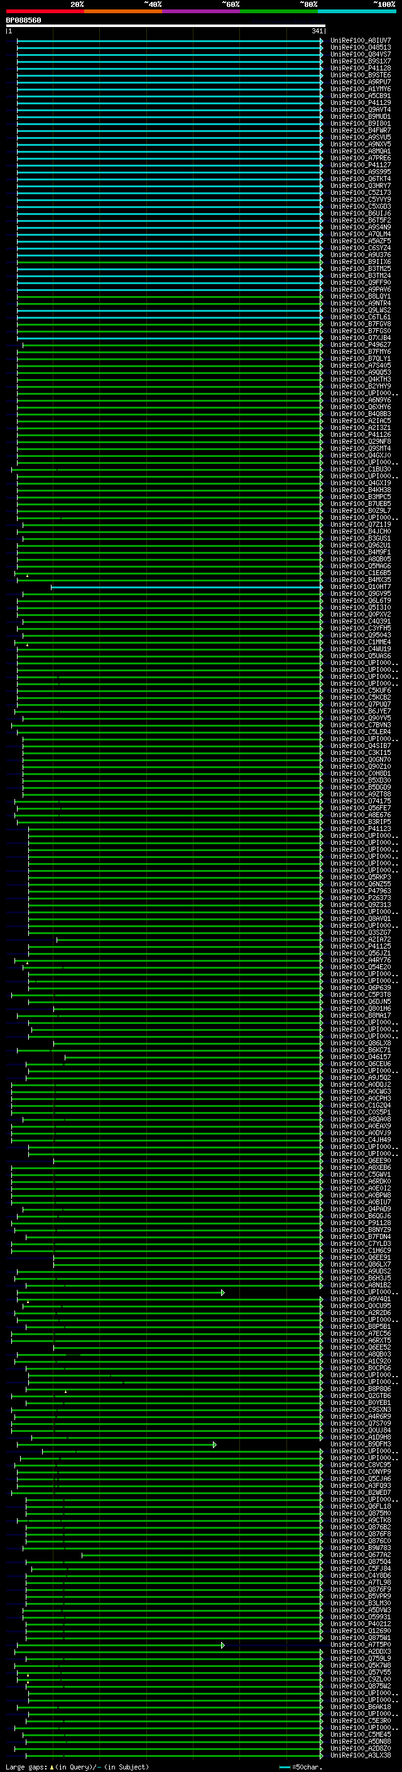402x1772 pixels.
Task: Click UniRef100_A8N1B2 label
Action: 360,1285
